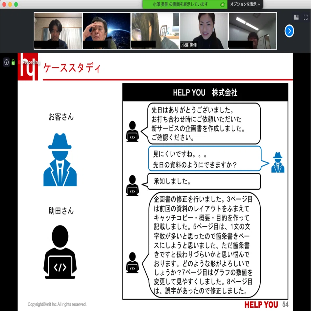Image resolution: width=311 pixels, height=311 pixels.
Task: Click the large black 助田さん laptop figure
Action: coord(60,252)
